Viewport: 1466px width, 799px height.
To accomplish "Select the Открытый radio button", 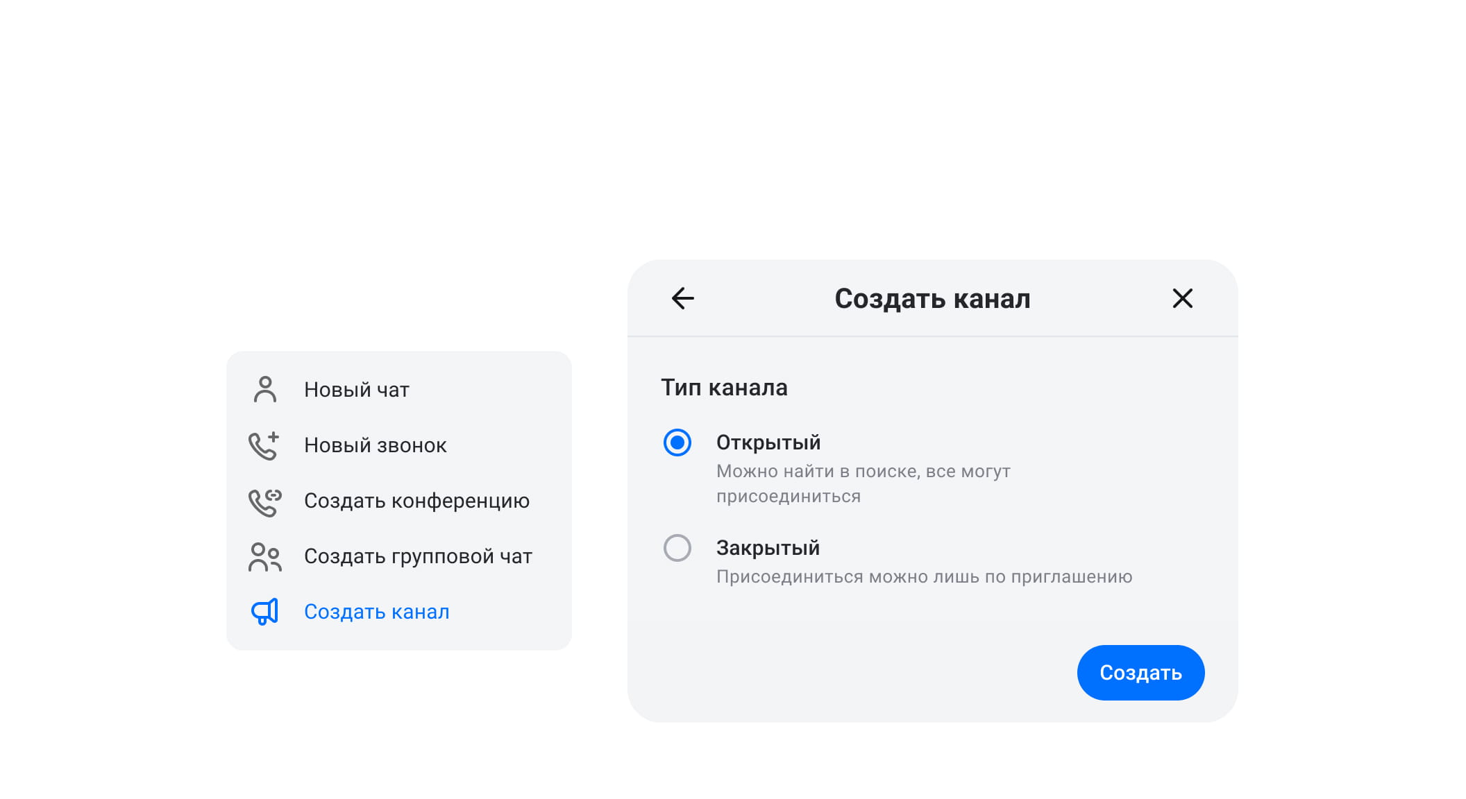I will coord(677,443).
